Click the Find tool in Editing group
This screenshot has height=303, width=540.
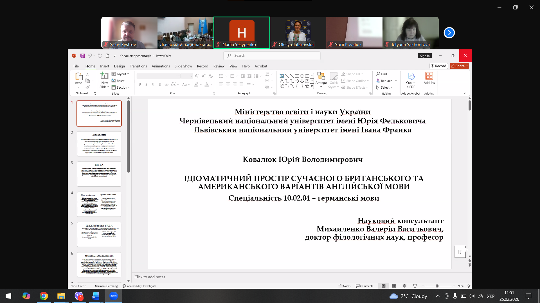coord(381,74)
